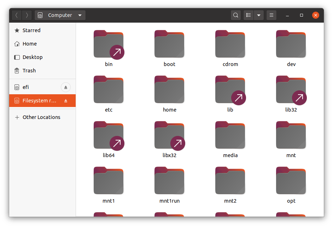Select the boot folder
The height and width of the screenshot is (227, 333).
point(169,45)
